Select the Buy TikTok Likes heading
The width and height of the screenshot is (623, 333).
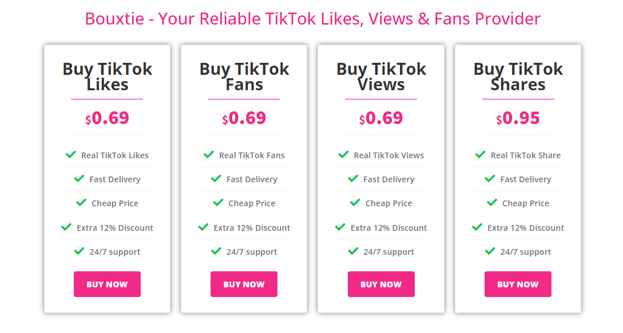click(x=108, y=77)
